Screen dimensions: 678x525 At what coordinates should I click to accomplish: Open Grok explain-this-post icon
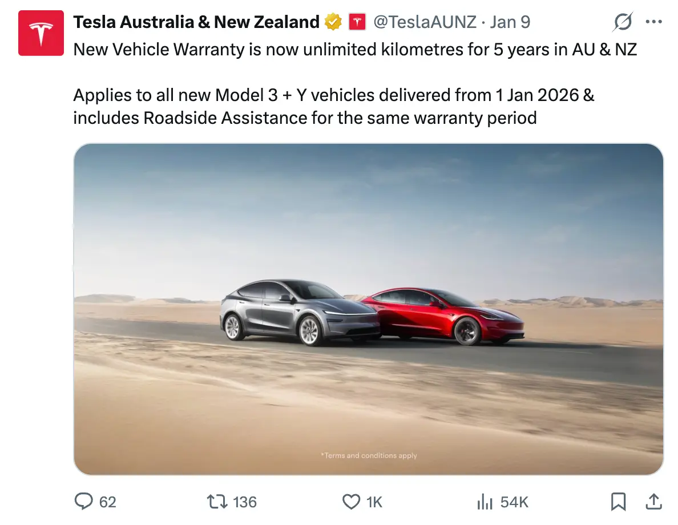coord(623,22)
